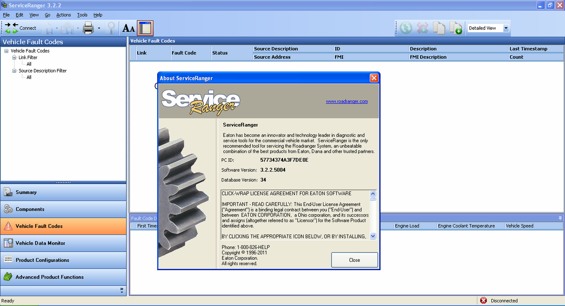Open the Go menu
This screenshot has height=306, width=565.
coord(47,15)
